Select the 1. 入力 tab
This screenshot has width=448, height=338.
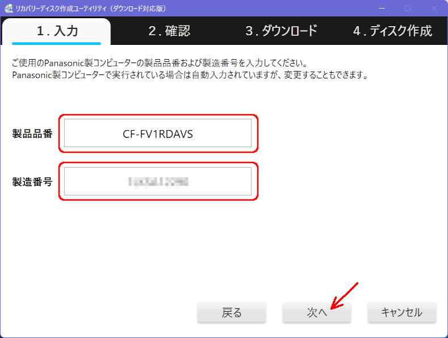point(56,31)
